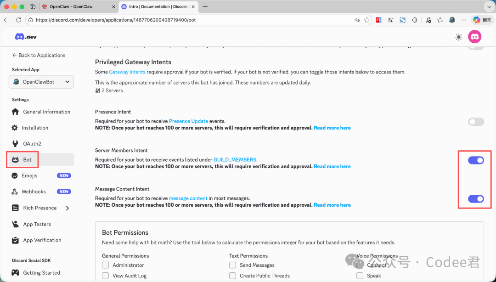
Task: Open the Presence Update link
Action: (189, 121)
